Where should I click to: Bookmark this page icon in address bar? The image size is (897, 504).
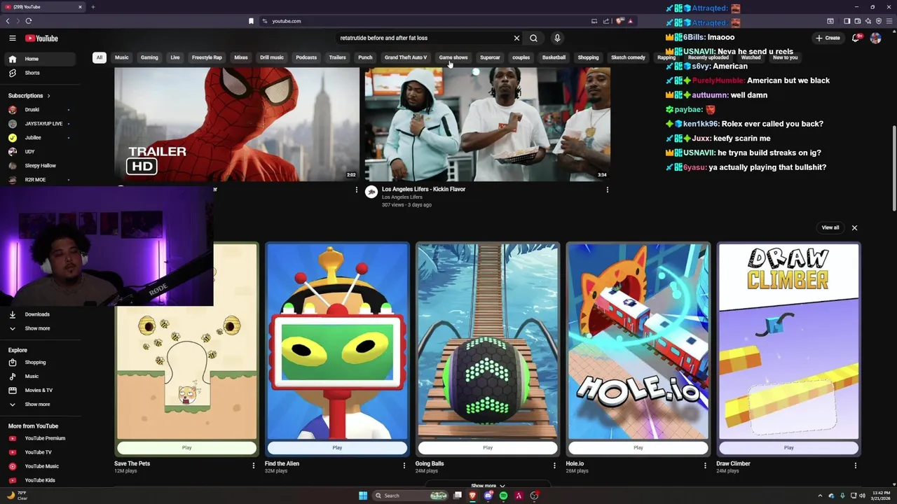[x=251, y=21]
